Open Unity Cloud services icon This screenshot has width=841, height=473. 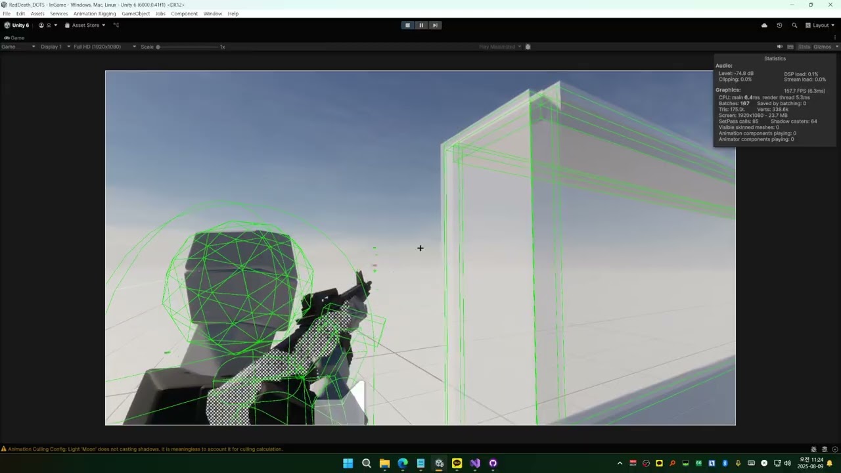[x=764, y=25]
